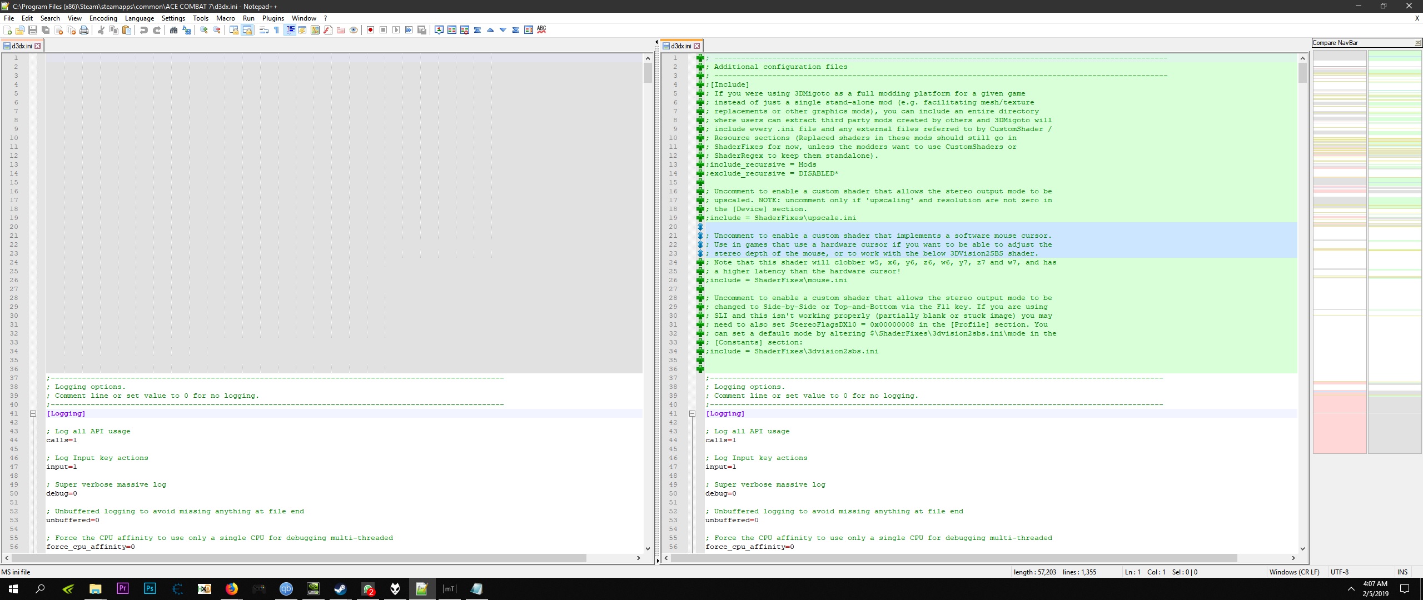Click the Save All toolbar icon

46,30
